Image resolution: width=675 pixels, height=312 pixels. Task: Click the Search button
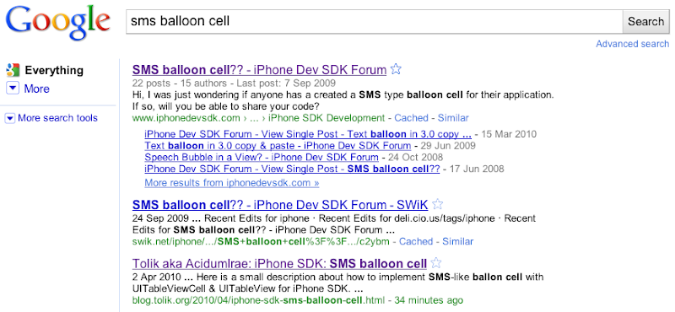pyautogui.click(x=645, y=22)
